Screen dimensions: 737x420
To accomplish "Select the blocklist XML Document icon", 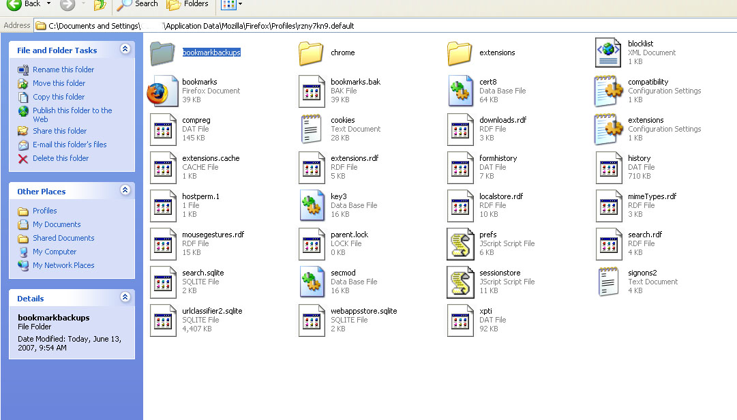I will (608, 53).
